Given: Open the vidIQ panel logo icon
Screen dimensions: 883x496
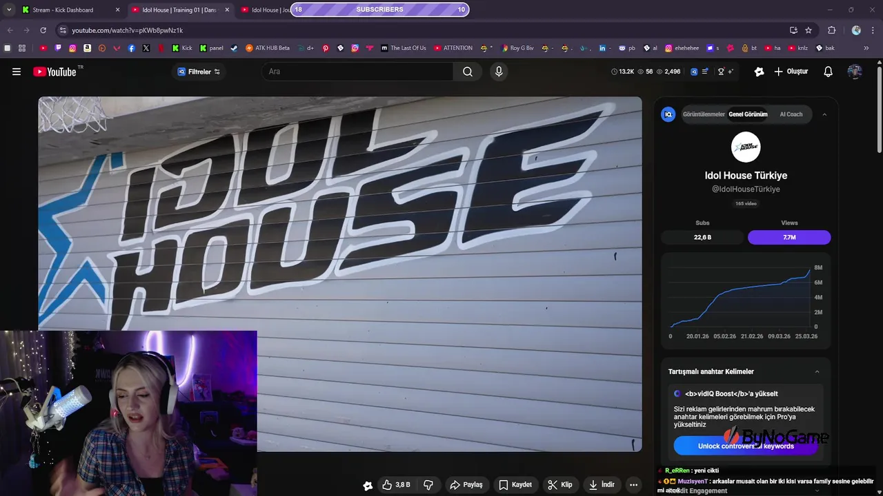Looking at the screenshot, I should [x=668, y=114].
